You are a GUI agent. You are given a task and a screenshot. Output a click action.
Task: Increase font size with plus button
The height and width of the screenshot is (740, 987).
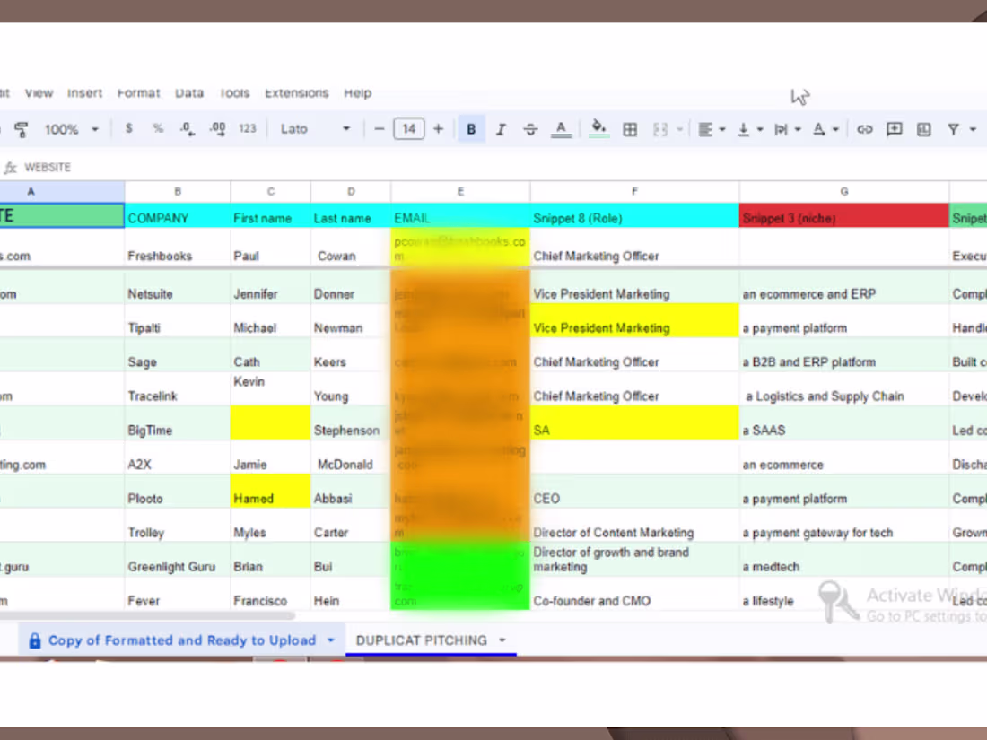[439, 129]
